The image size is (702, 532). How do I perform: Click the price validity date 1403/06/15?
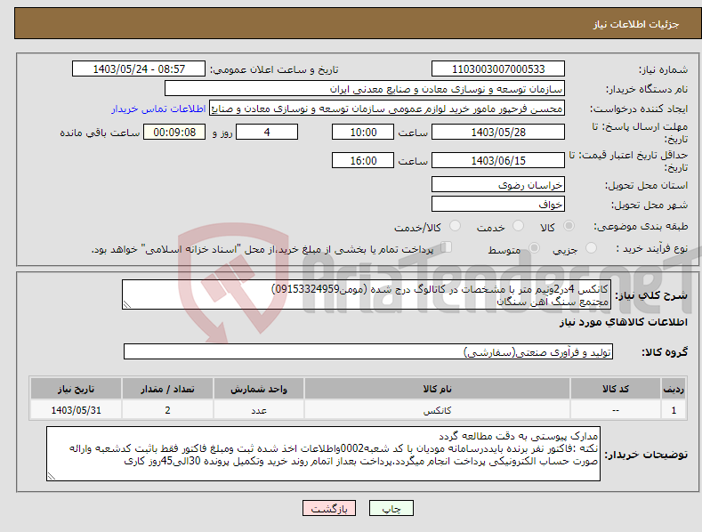498,160
